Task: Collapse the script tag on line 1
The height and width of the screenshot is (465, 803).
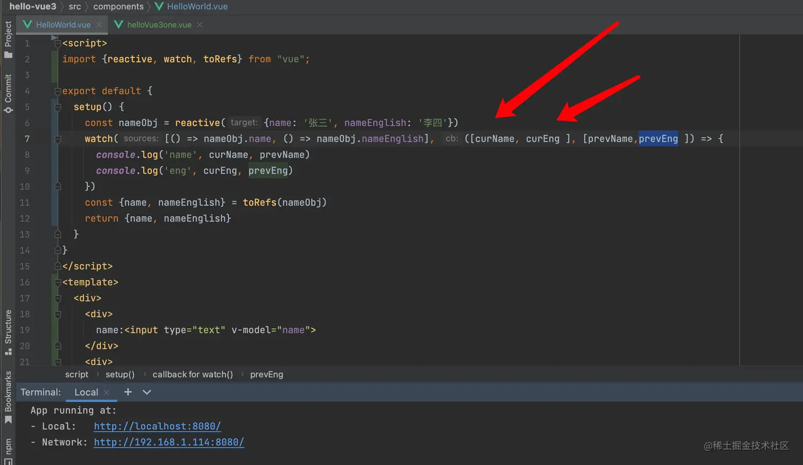Action: pos(58,44)
